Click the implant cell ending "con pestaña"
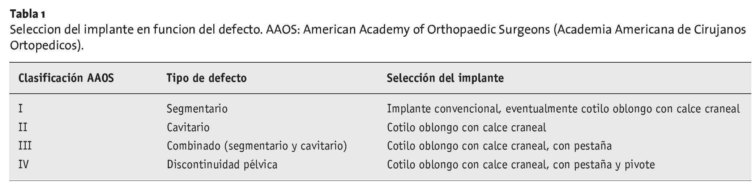 tap(499, 146)
